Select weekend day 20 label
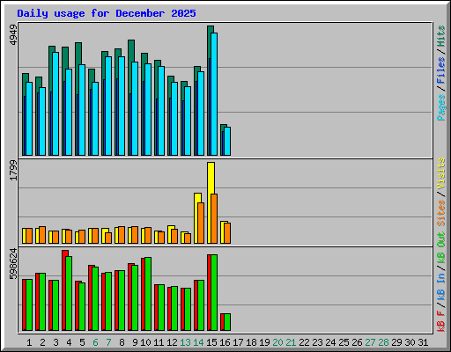This screenshot has width=451, height=352. coord(277,342)
